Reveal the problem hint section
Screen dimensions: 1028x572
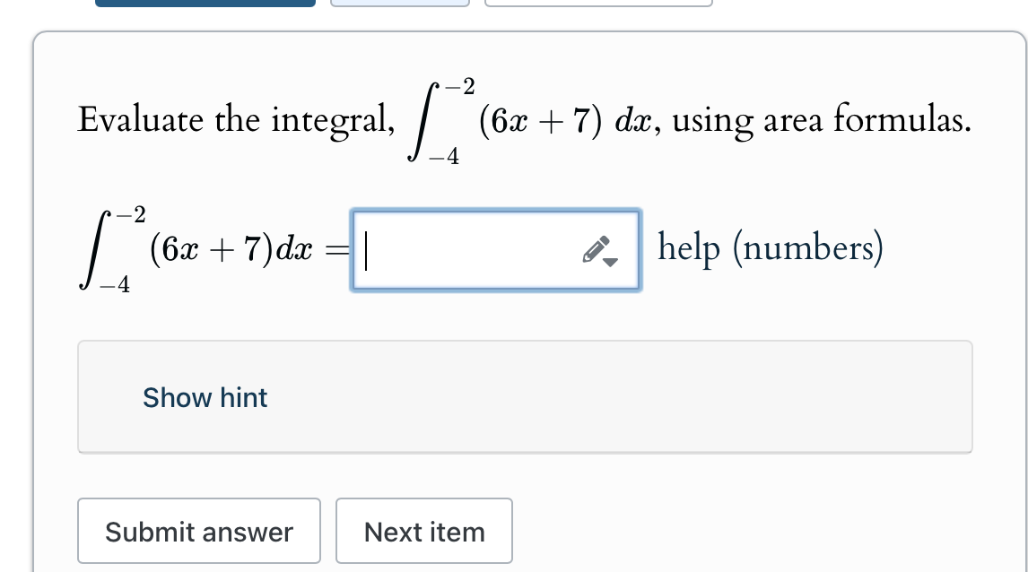(204, 397)
